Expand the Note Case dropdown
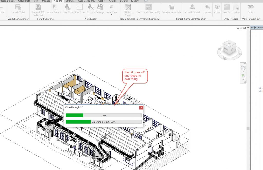The width and height of the screenshot is (263, 170). tap(111, 15)
